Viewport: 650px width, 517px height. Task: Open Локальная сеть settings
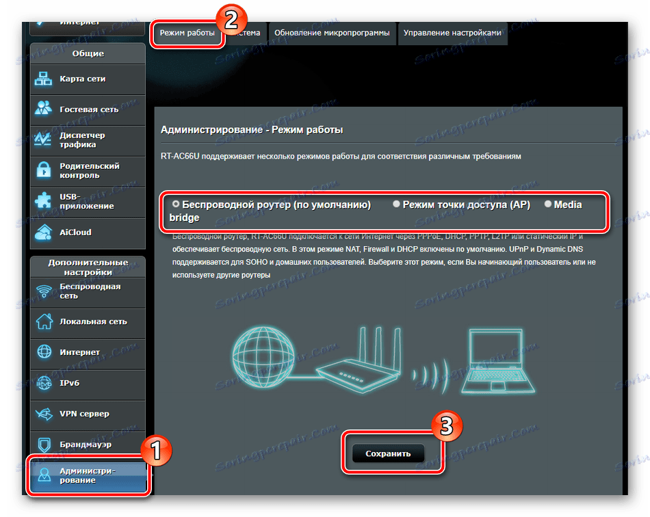click(x=88, y=322)
